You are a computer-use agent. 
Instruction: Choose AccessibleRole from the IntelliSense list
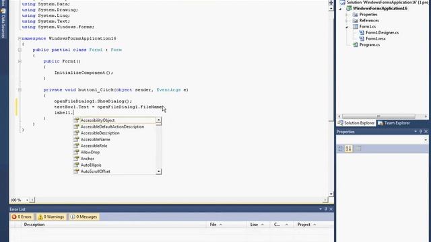(94, 146)
